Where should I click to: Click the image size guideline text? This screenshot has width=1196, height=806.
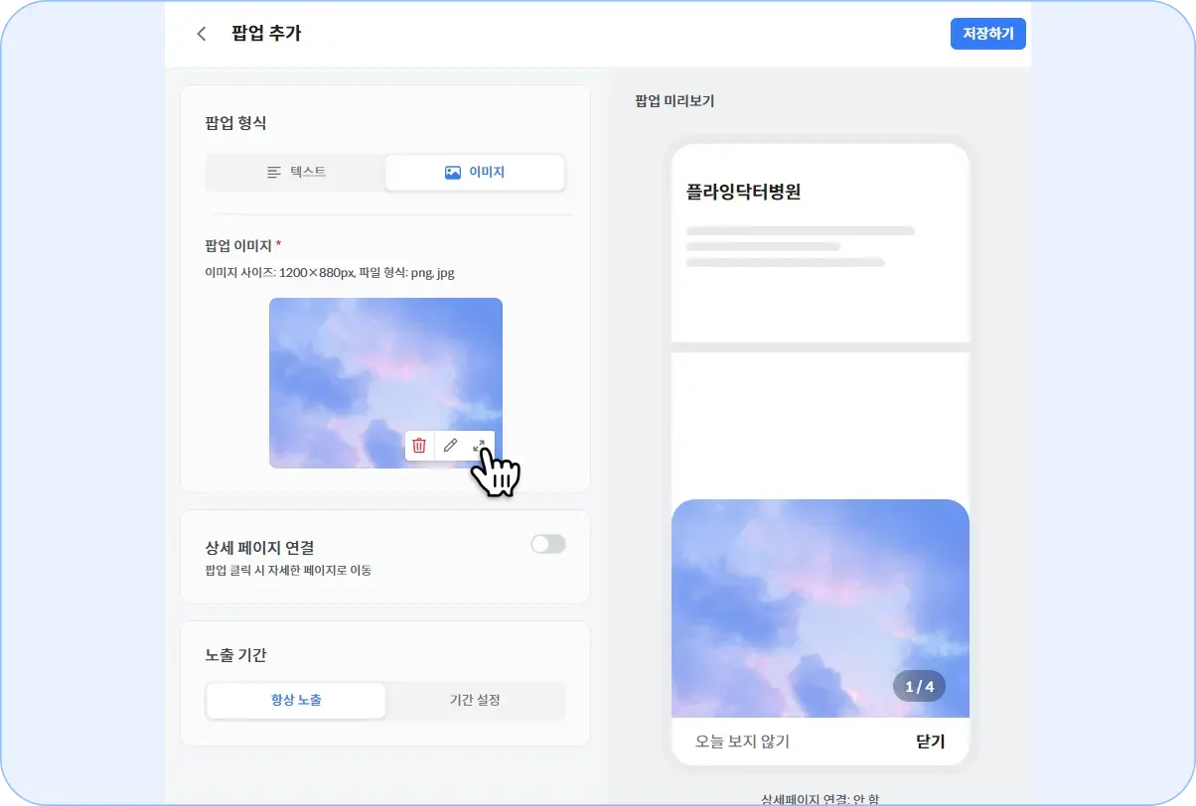(x=330, y=272)
